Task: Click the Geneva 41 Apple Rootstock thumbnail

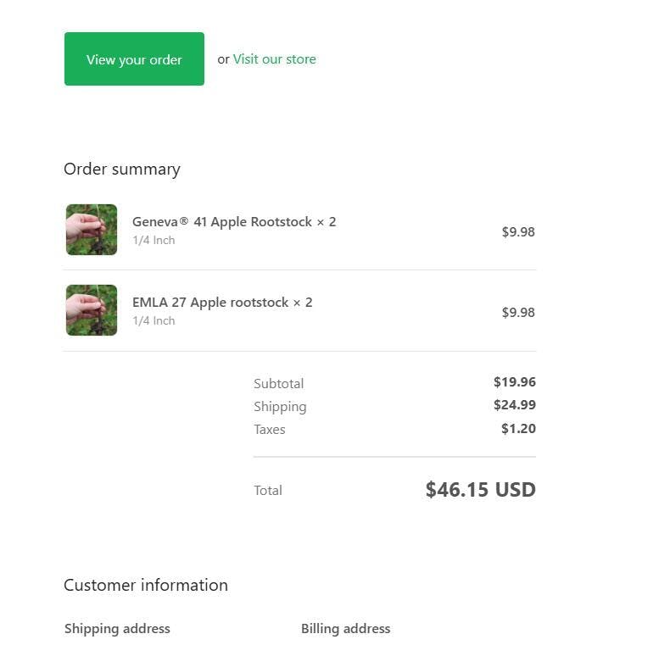Action: pyautogui.click(x=92, y=230)
